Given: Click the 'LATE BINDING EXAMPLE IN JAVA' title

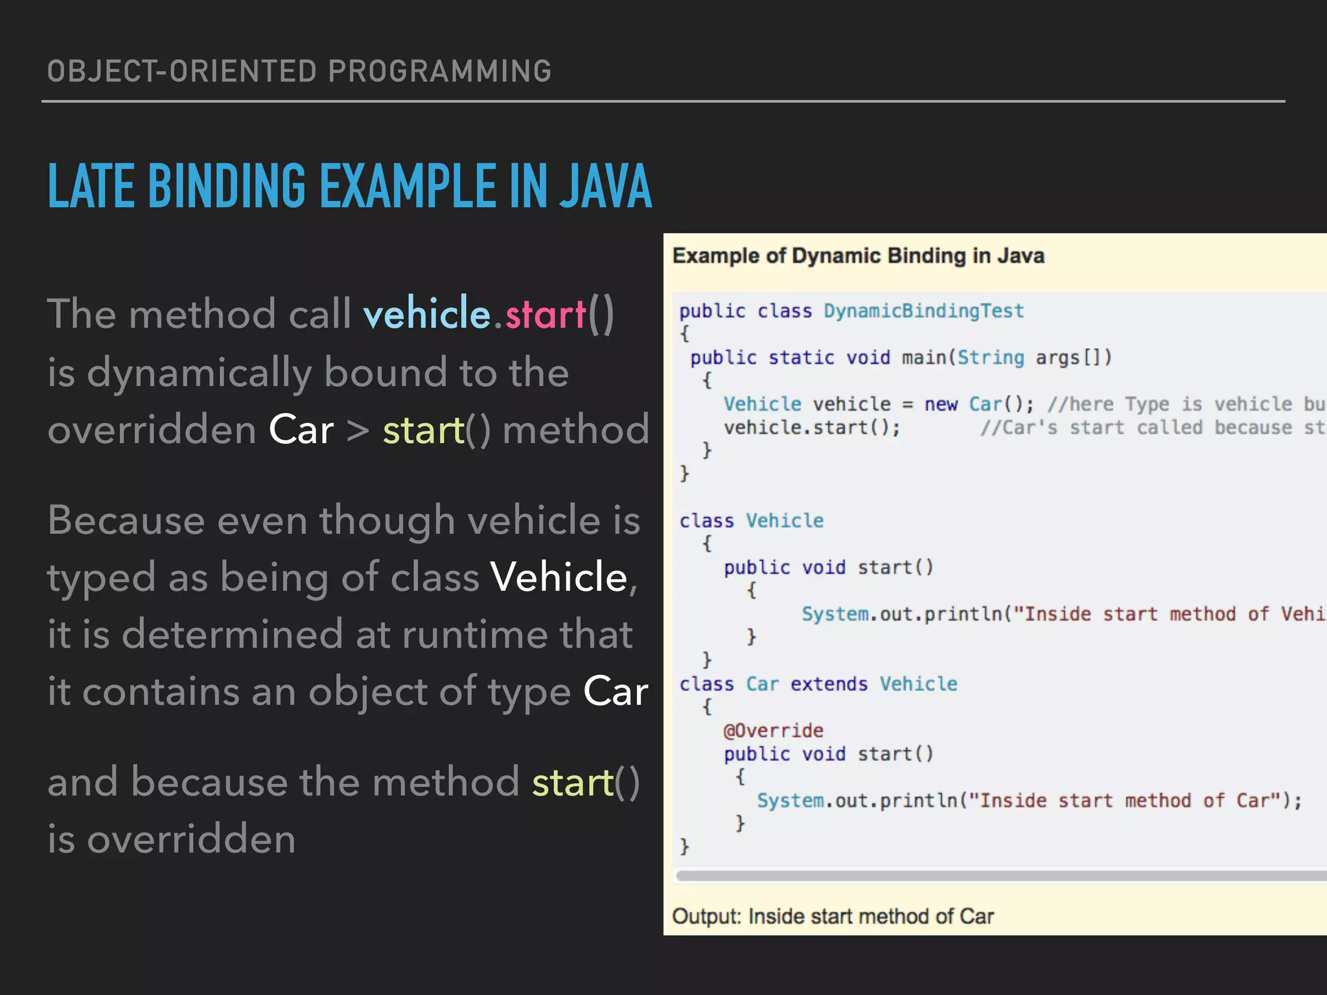Looking at the screenshot, I should point(350,187).
